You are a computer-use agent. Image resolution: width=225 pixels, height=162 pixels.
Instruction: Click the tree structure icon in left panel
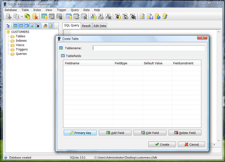[8, 26]
